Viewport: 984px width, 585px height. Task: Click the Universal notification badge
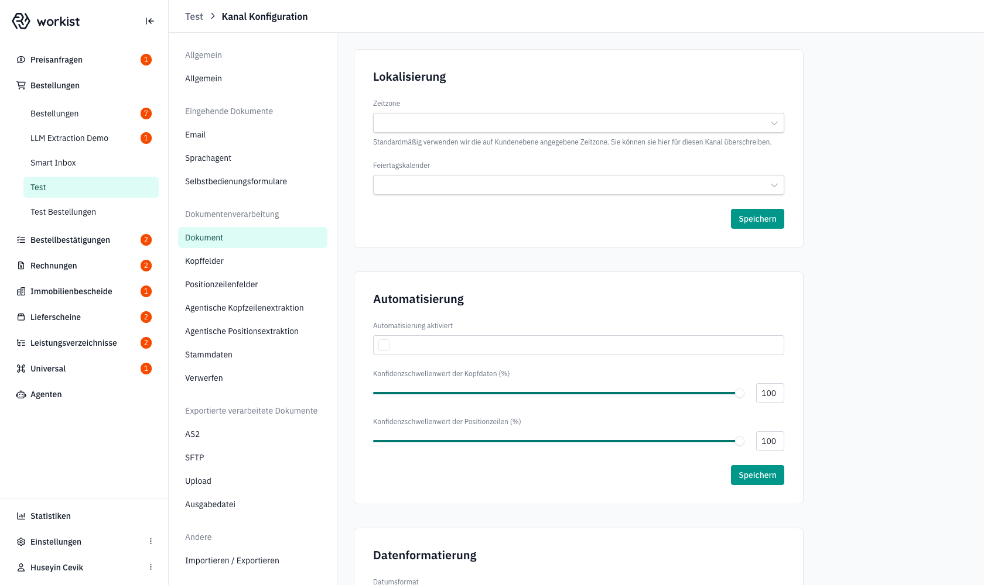tap(146, 369)
